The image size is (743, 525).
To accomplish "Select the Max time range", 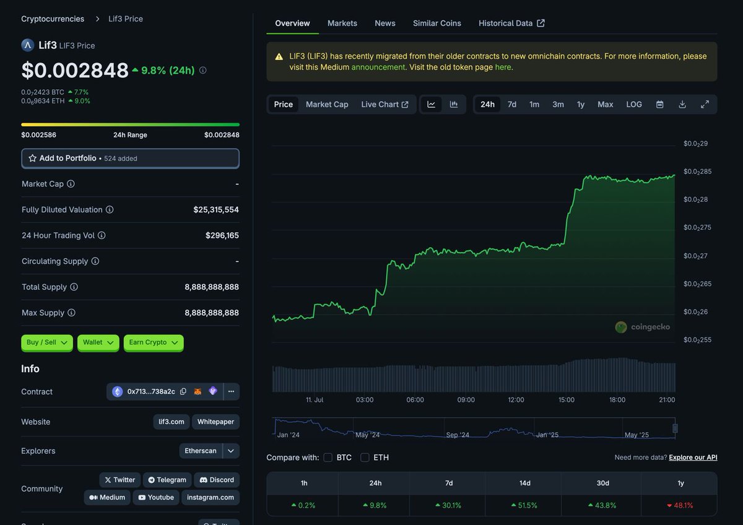I will 606,105.
